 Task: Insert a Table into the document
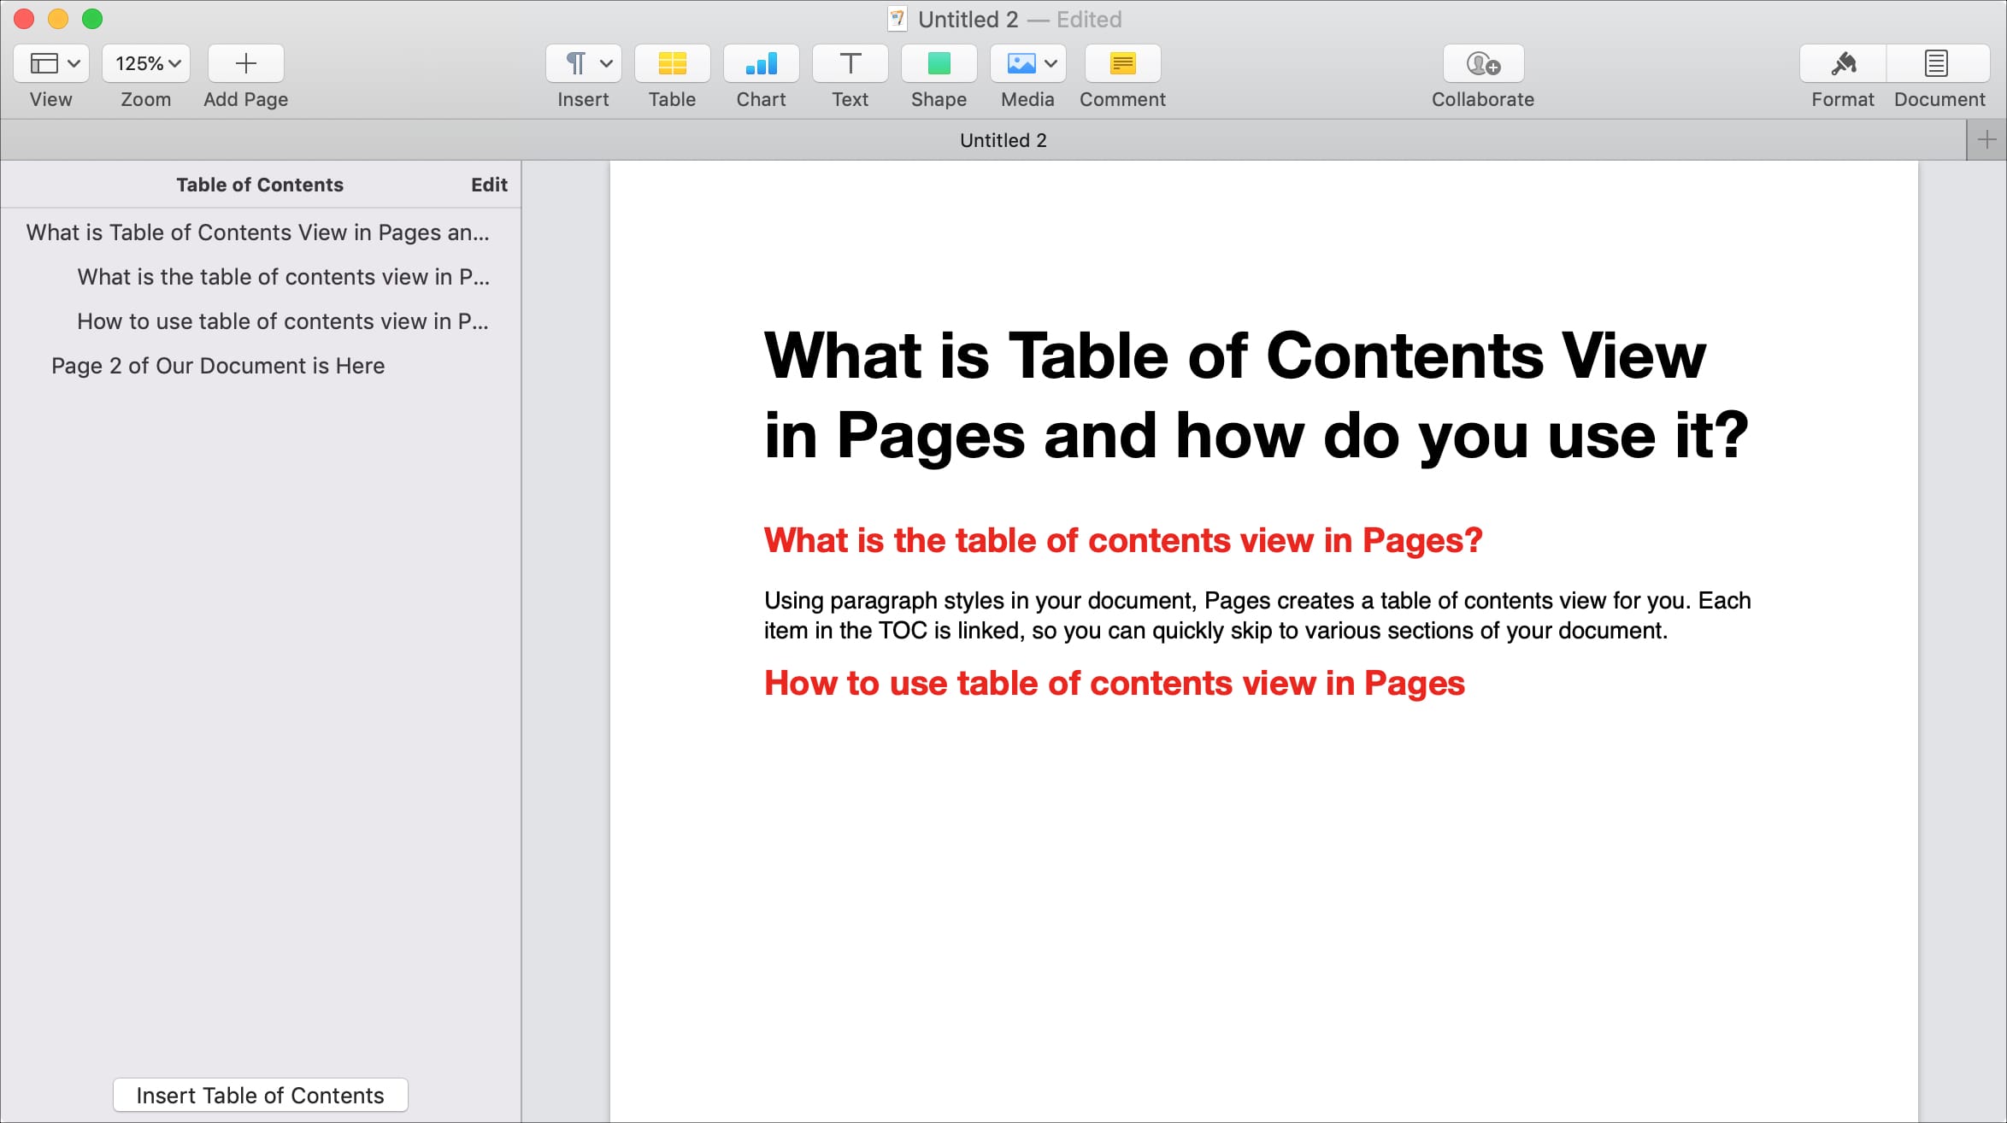(672, 63)
